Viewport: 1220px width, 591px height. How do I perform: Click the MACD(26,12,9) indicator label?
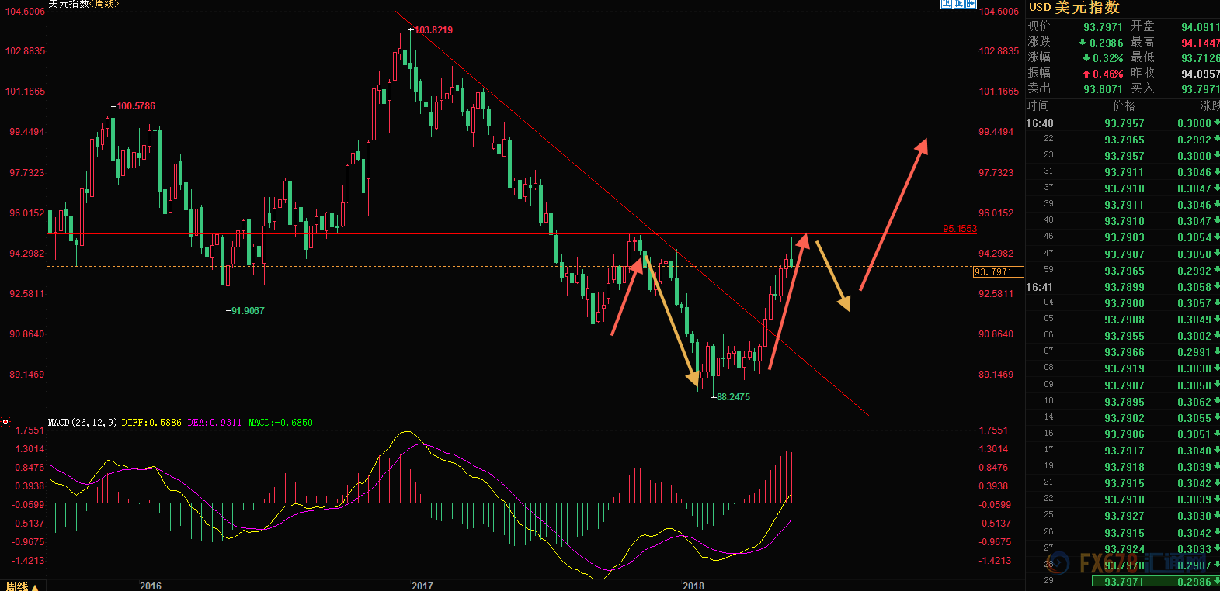coord(82,423)
